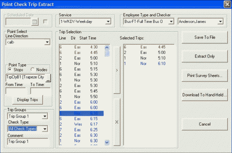Select trip 6 Eas 5:30 in the list
Image resolution: width=232 pixels, height=153 pixels.
point(82,75)
